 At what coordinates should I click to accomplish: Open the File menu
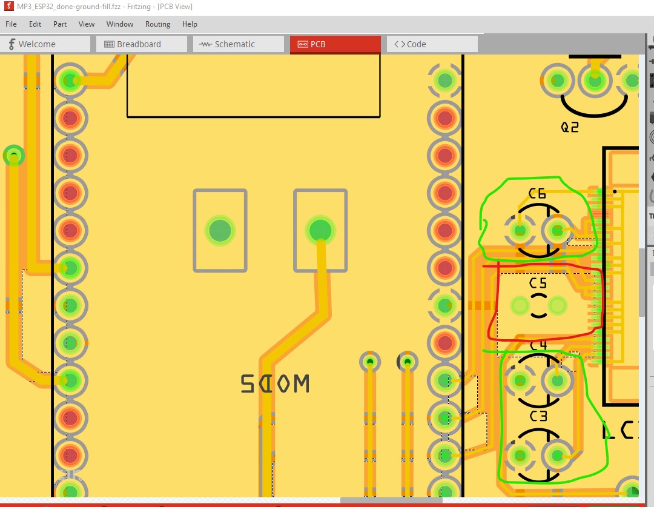pos(11,24)
